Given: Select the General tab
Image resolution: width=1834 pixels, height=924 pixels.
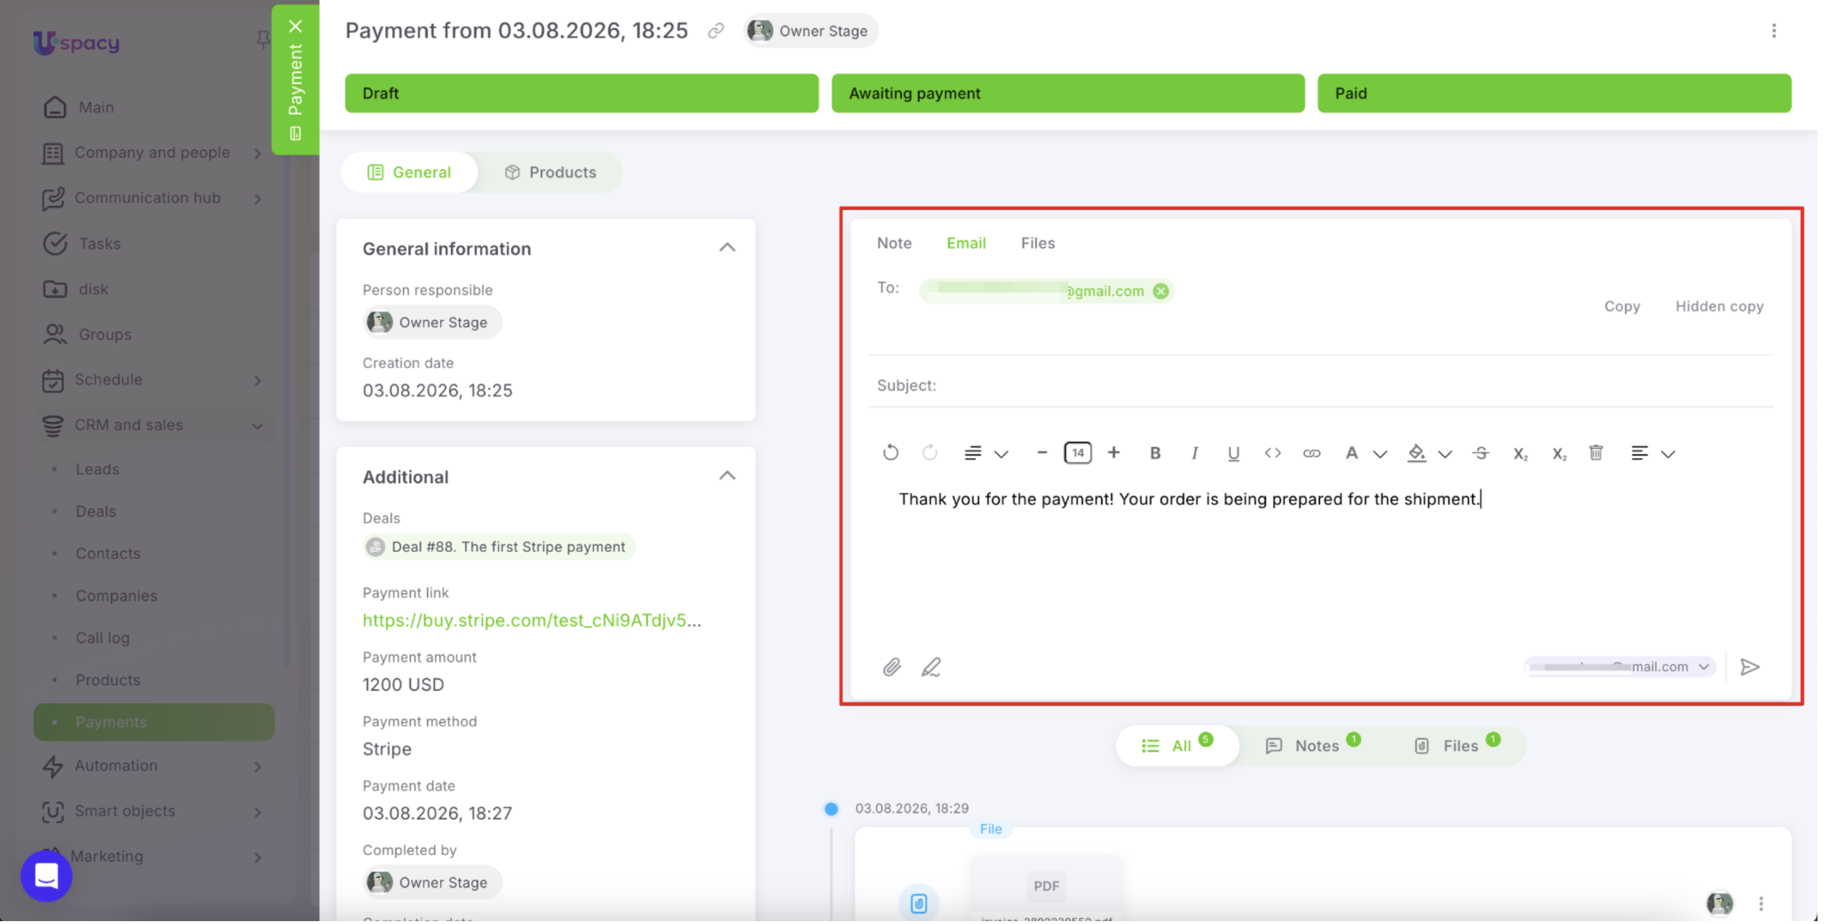Looking at the screenshot, I should click(x=410, y=172).
